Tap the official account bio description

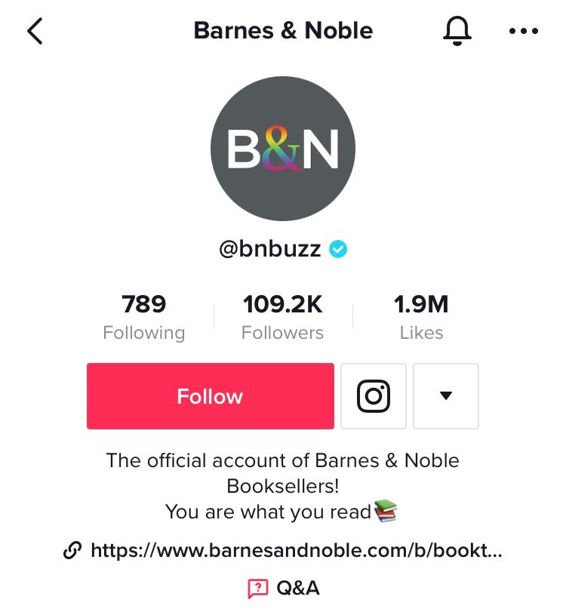[282, 473]
